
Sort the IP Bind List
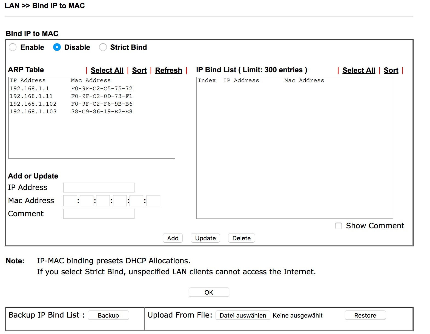pyautogui.click(x=391, y=70)
